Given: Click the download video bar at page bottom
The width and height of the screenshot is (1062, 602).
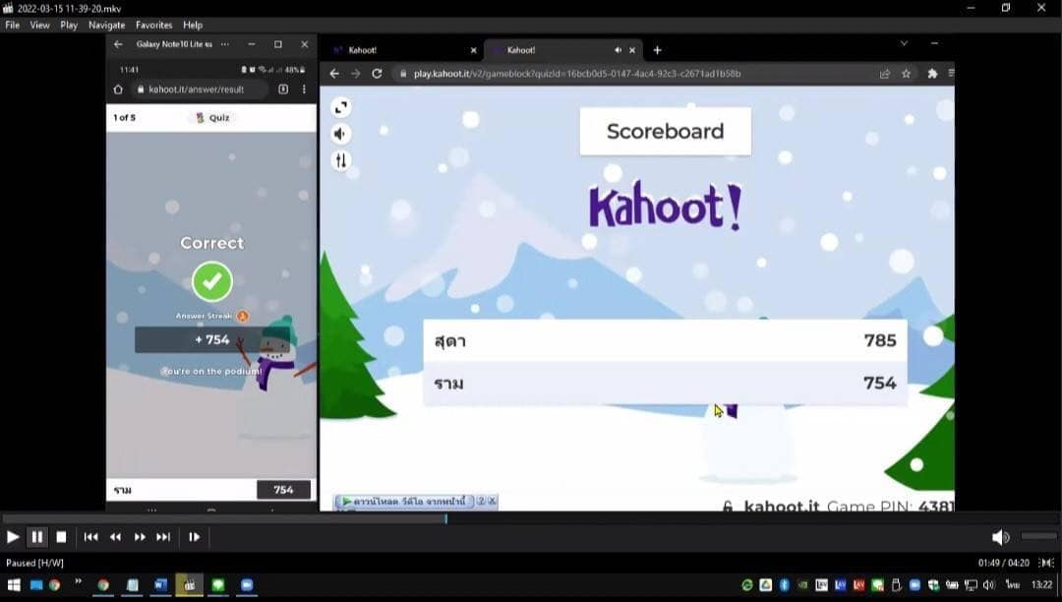Looking at the screenshot, I should (405, 501).
